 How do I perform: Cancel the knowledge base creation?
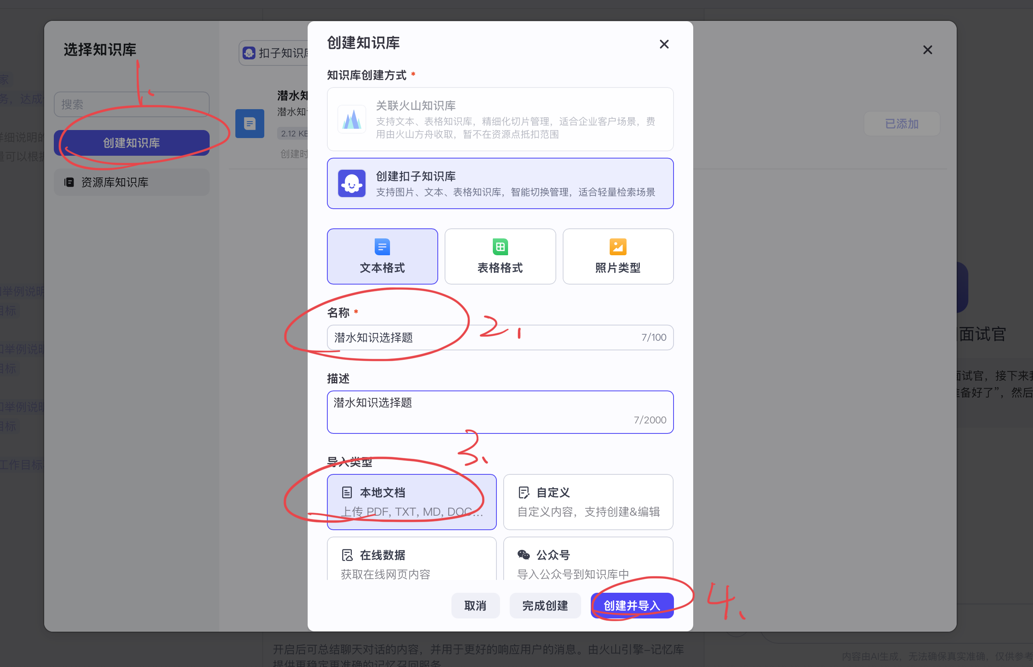(x=475, y=605)
